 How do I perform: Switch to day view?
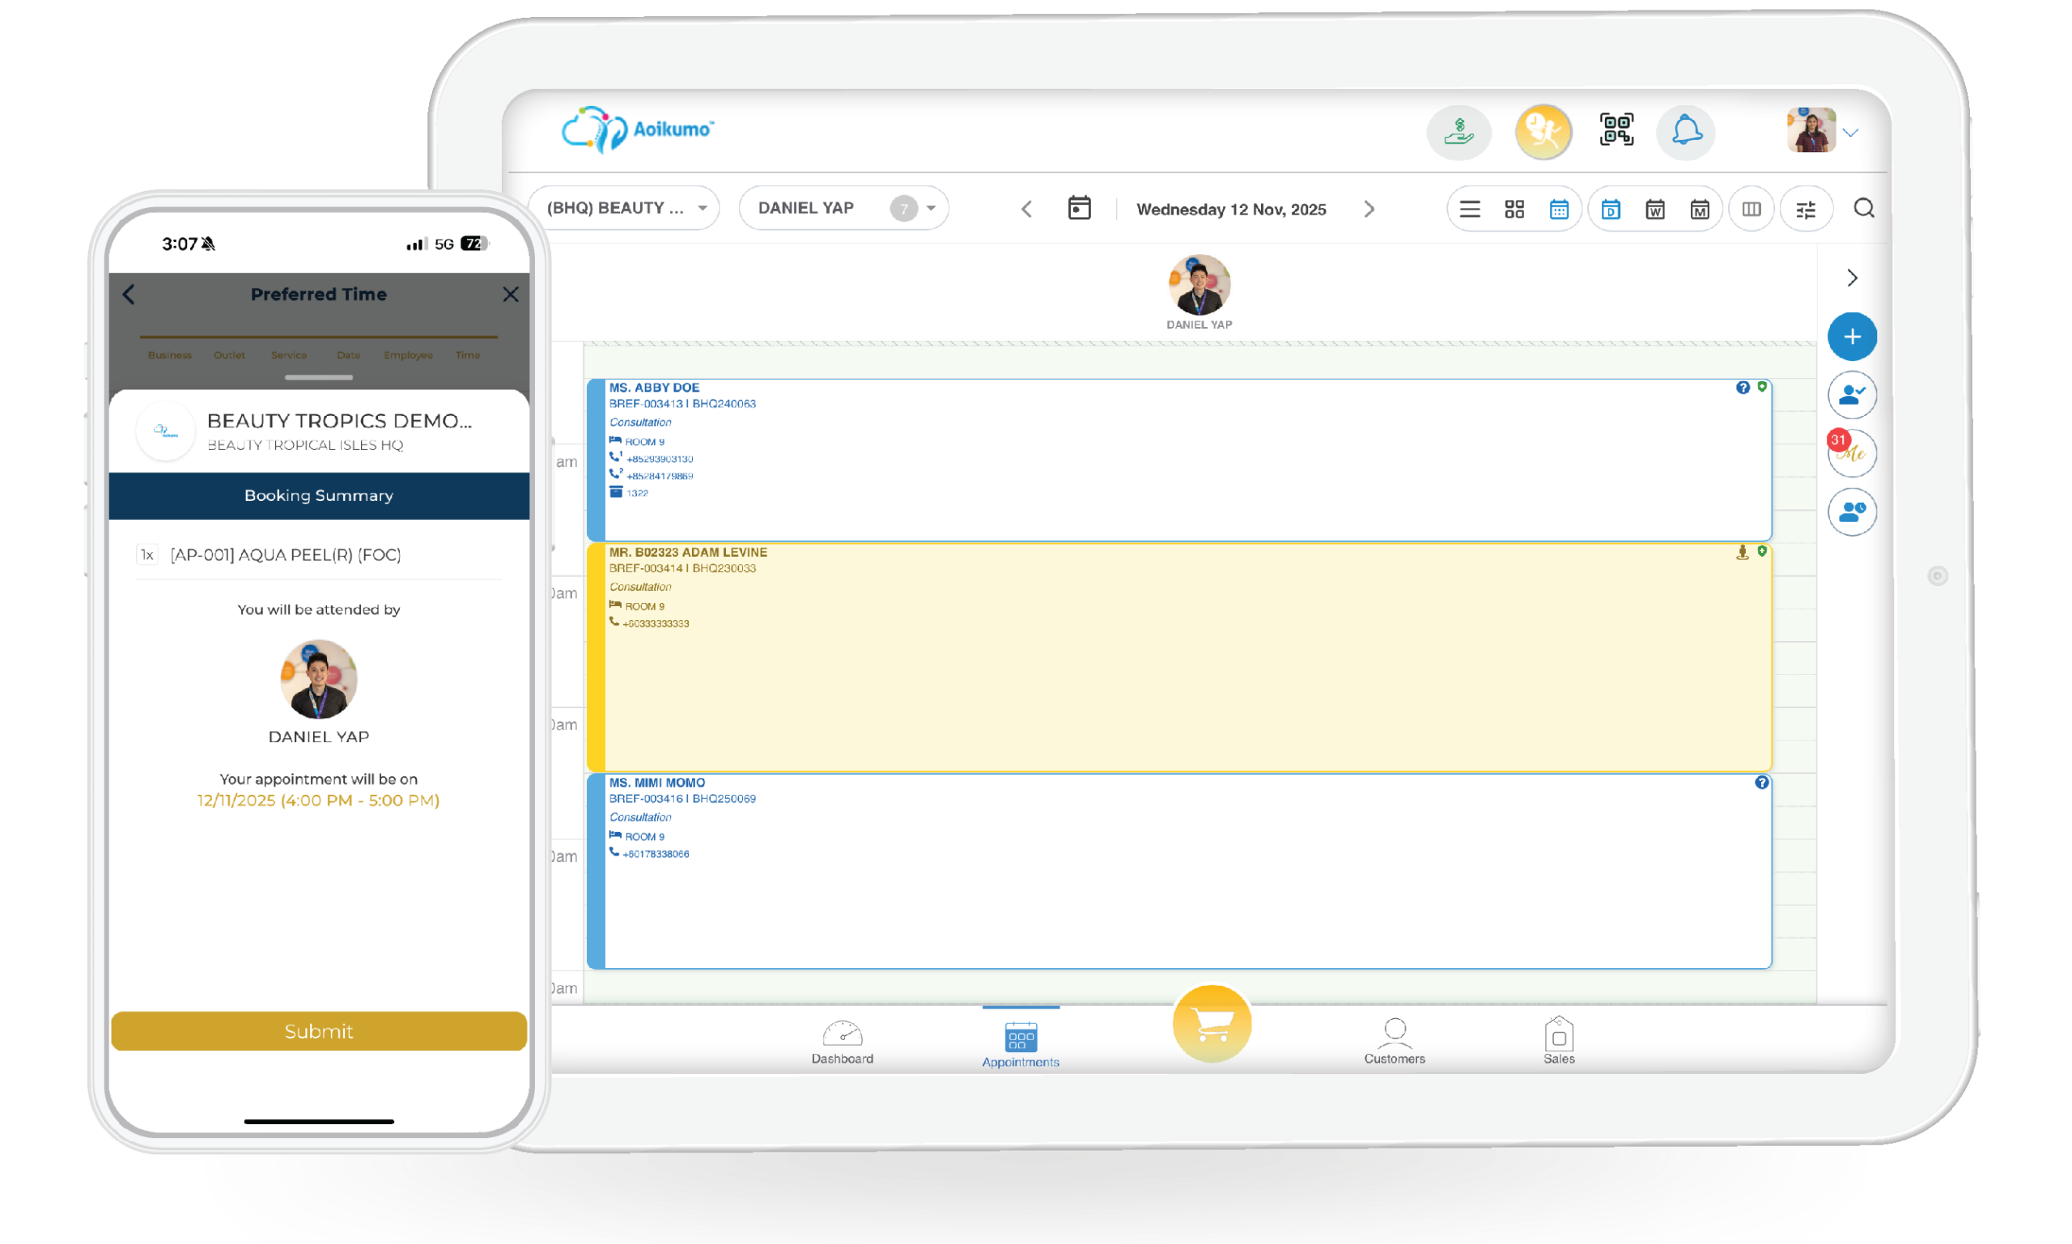pos(1610,210)
